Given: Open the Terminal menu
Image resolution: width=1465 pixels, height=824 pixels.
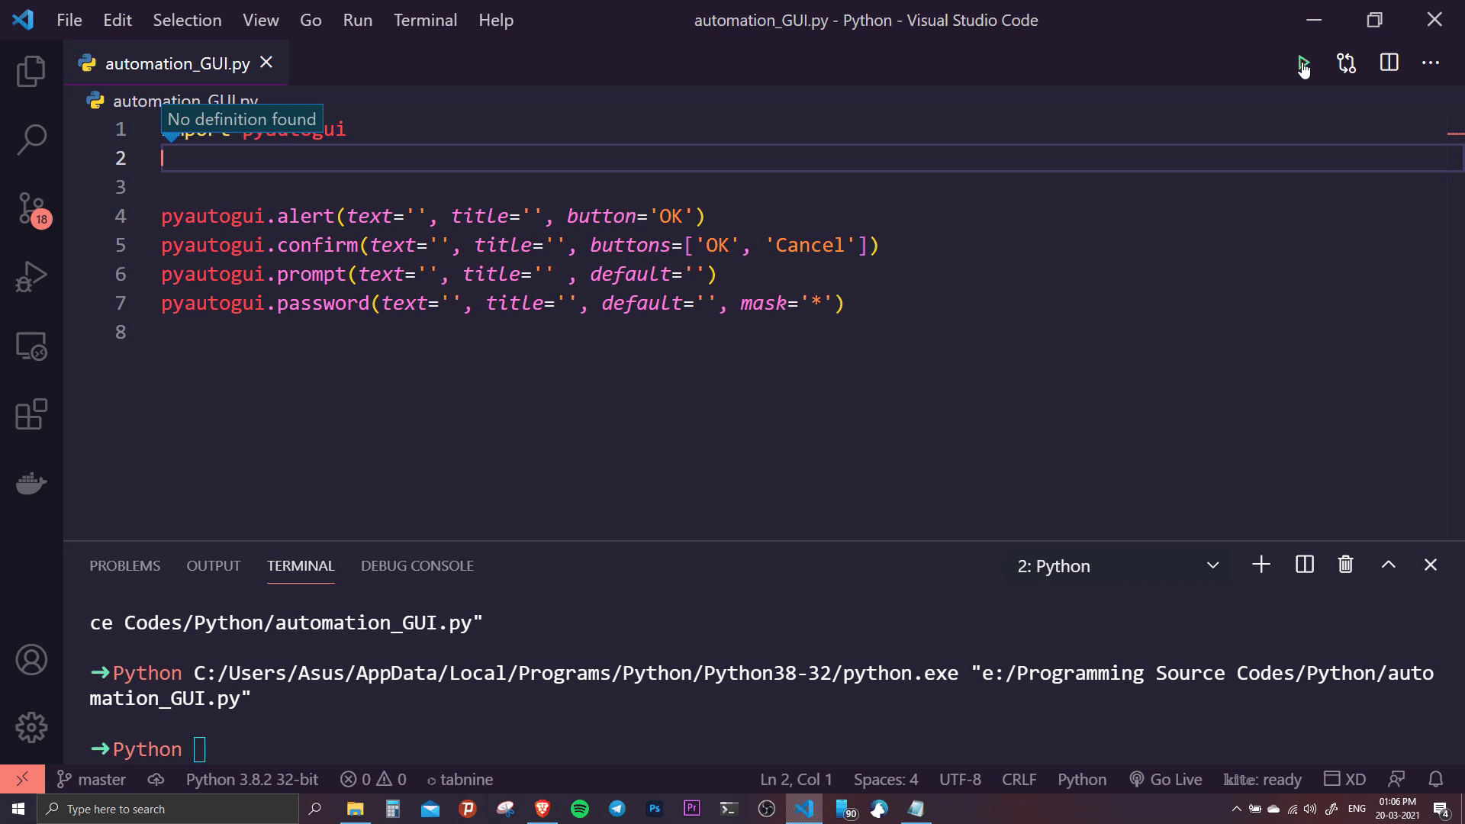Looking at the screenshot, I should (425, 21).
